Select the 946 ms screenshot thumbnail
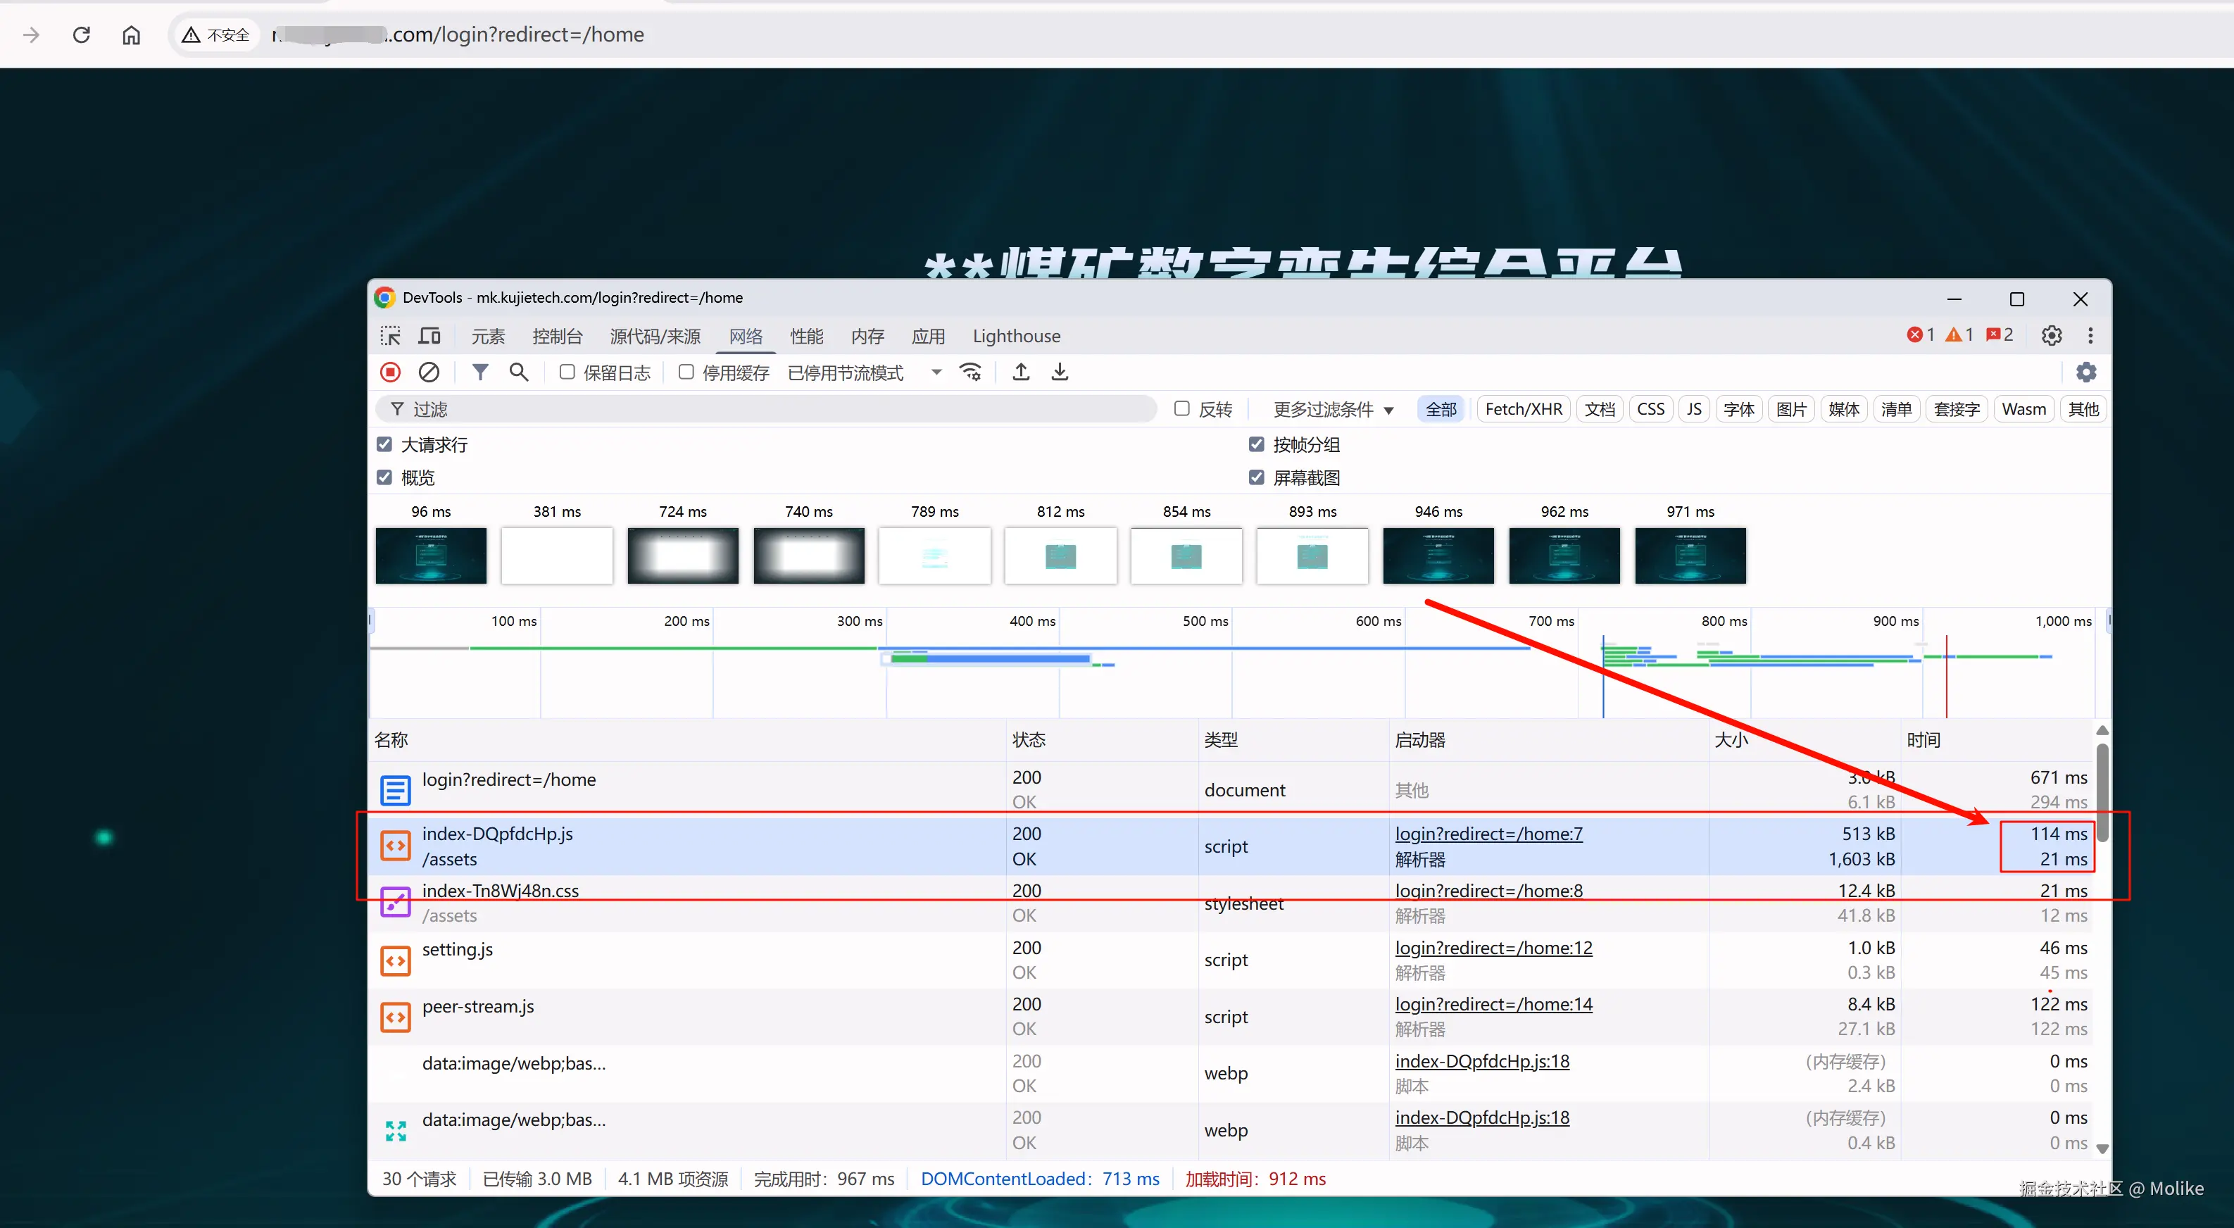 (1438, 556)
